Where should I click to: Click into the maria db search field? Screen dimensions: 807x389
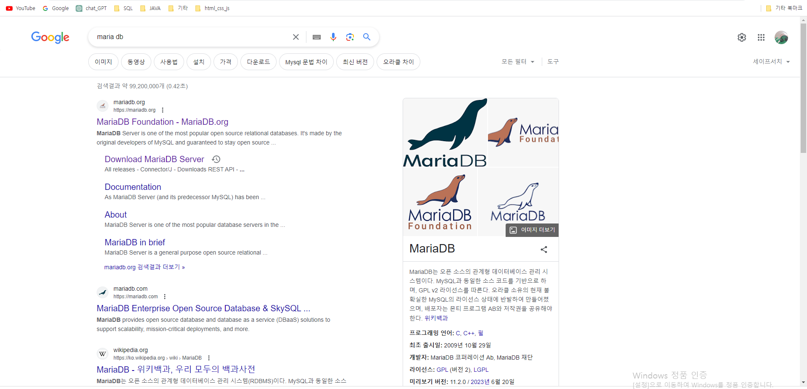coord(191,37)
